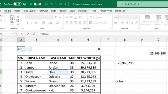The image size is (168, 94).
Task: Click the Insert Function fx icon
Action: coord(34,34)
